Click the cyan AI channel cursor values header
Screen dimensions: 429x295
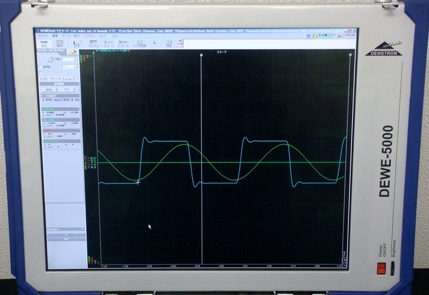pyautogui.click(x=61, y=120)
